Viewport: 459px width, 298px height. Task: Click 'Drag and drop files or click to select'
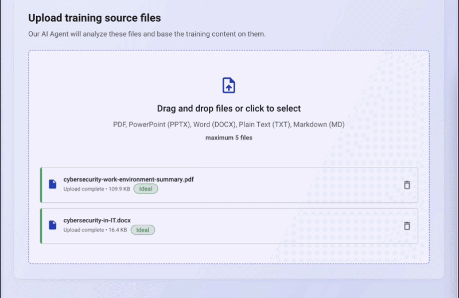(229, 108)
